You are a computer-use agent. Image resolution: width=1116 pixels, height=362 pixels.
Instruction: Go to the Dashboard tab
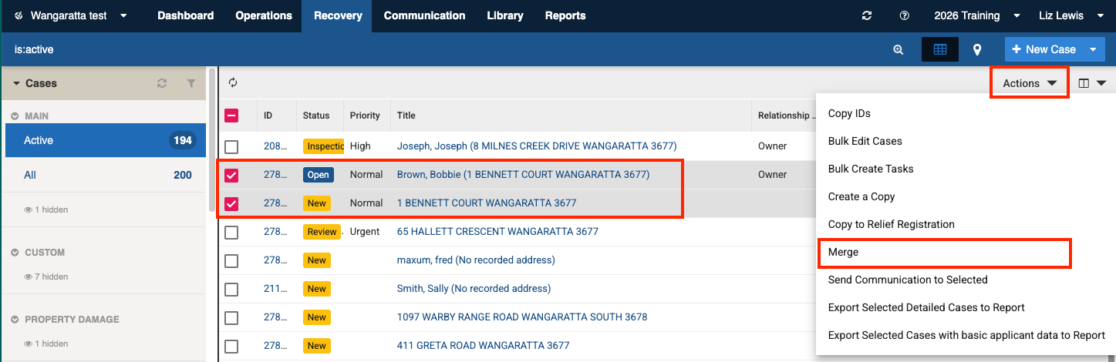185,15
